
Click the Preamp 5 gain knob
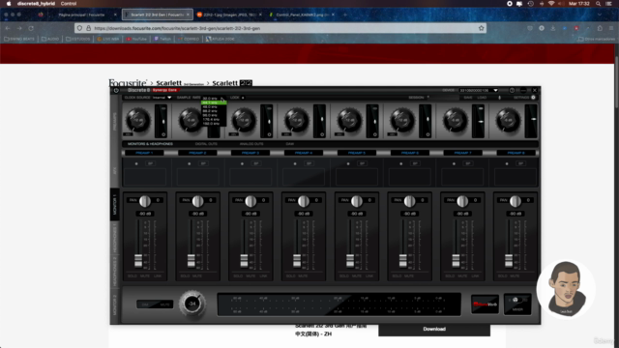tap(349, 120)
